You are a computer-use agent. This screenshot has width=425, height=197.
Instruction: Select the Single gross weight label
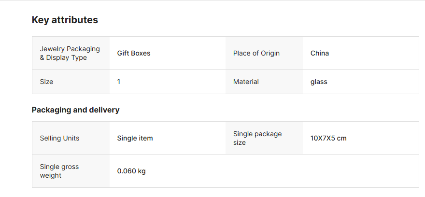click(x=59, y=171)
